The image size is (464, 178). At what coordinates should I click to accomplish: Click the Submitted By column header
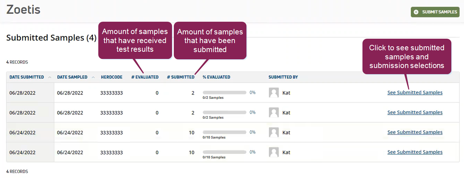click(283, 77)
